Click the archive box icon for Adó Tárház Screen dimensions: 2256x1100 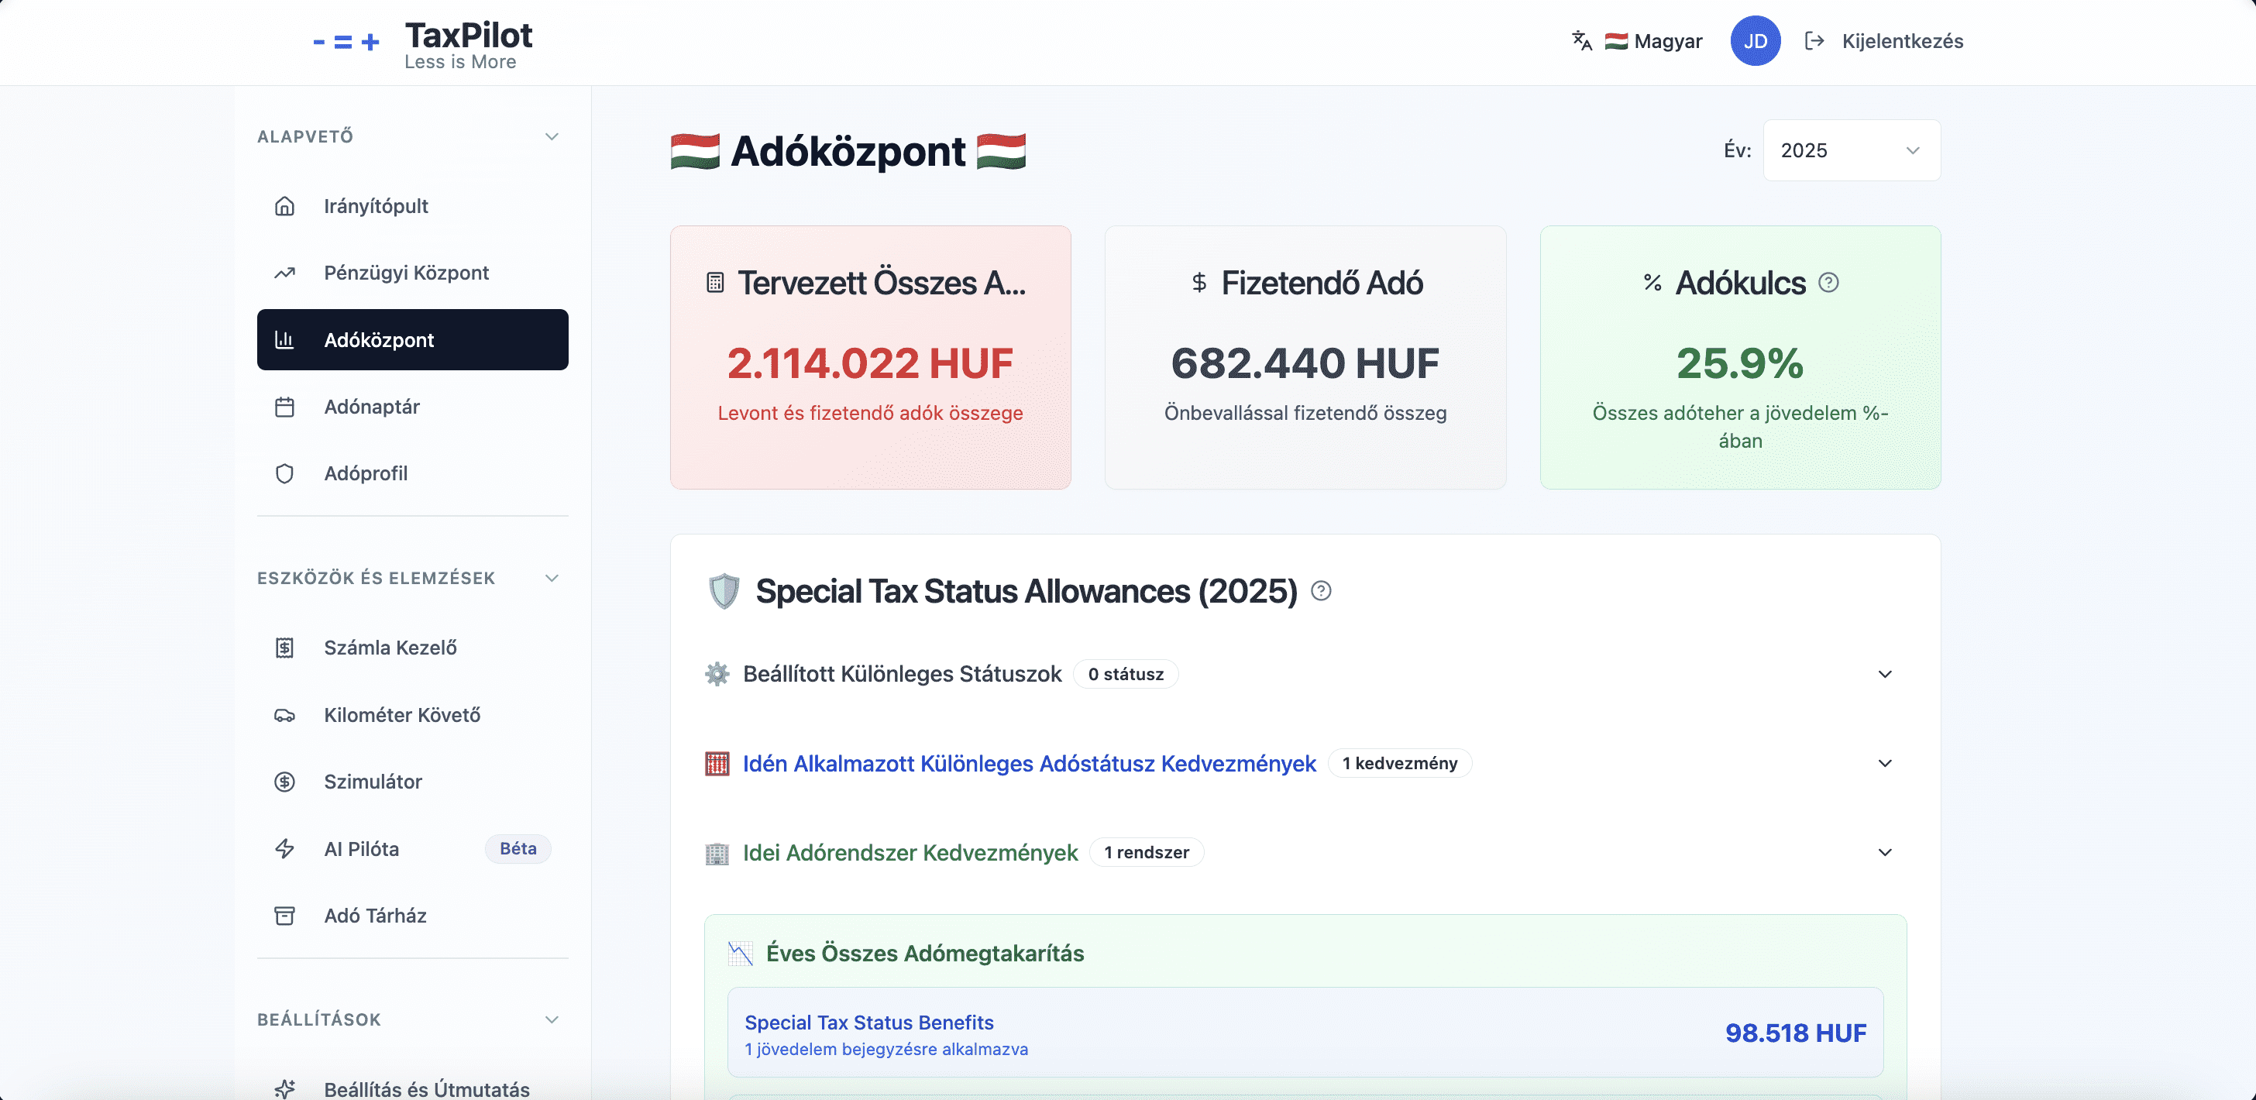[x=284, y=915]
